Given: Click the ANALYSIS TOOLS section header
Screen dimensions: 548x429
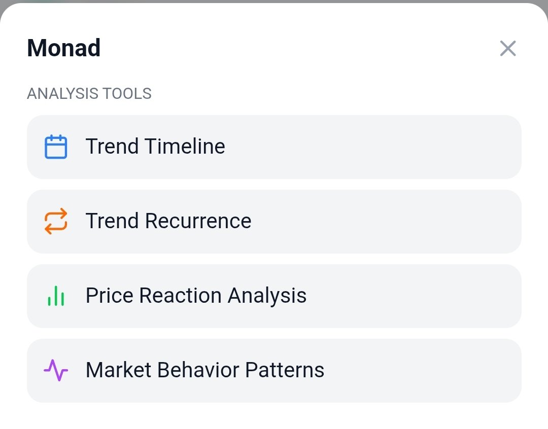Looking at the screenshot, I should (89, 94).
